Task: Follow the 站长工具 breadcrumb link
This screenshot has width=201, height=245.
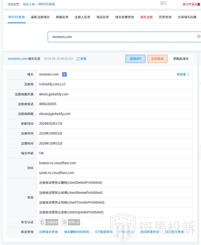Action: coord(29,4)
